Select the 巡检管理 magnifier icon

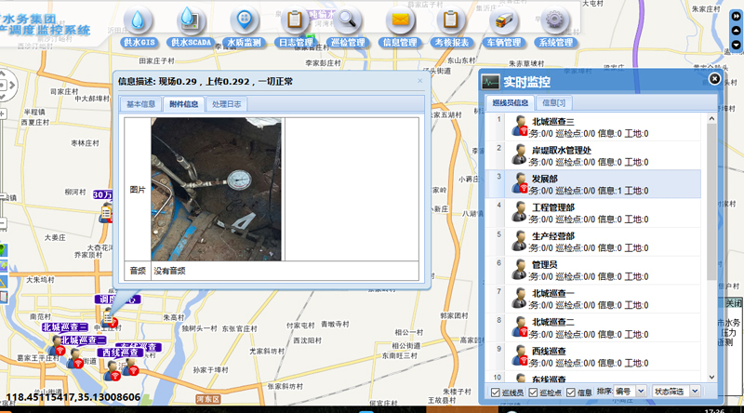pos(349,20)
